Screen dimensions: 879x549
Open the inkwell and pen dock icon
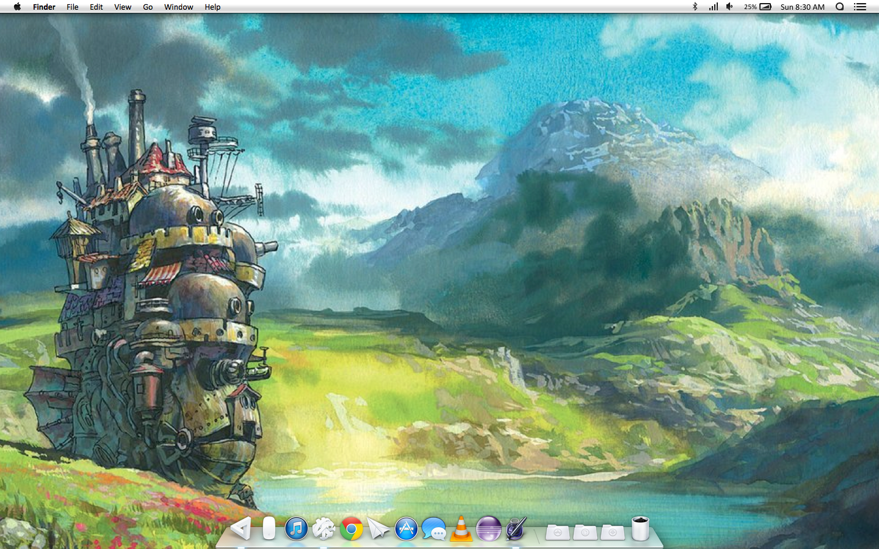516,529
